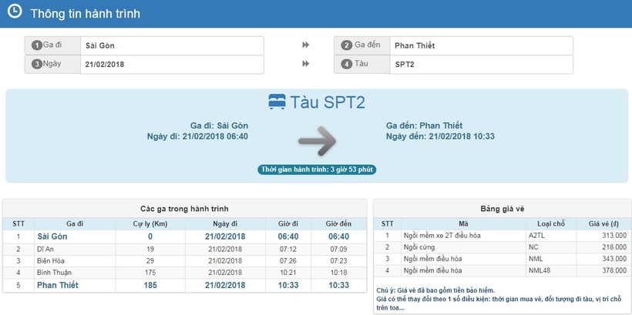Click the Thời gian hành trình duration badge

point(318,169)
